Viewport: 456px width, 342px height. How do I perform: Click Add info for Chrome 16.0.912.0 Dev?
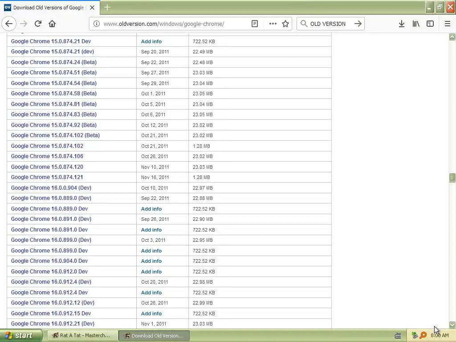[151, 272]
